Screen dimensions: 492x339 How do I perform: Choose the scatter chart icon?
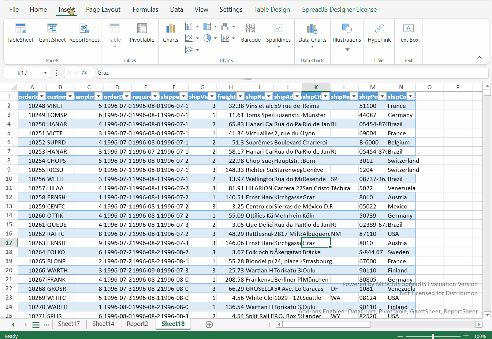coord(189,50)
